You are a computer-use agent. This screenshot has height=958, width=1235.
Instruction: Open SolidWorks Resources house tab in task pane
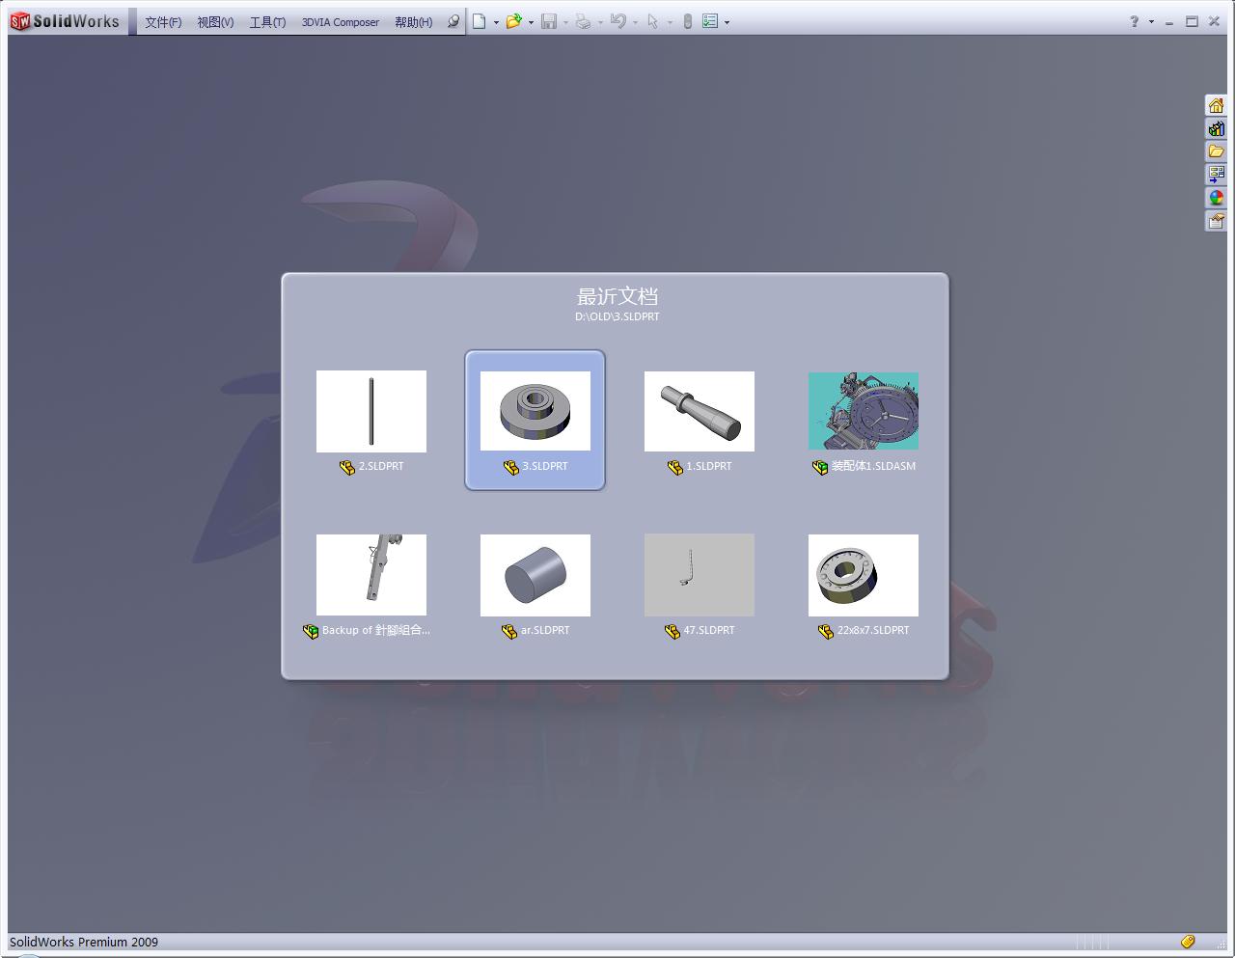click(x=1216, y=105)
